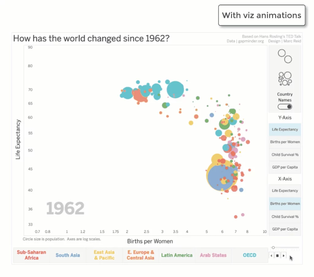Toggle the Country Names switch
Viewport: 314px width, 277px height.
[285, 107]
